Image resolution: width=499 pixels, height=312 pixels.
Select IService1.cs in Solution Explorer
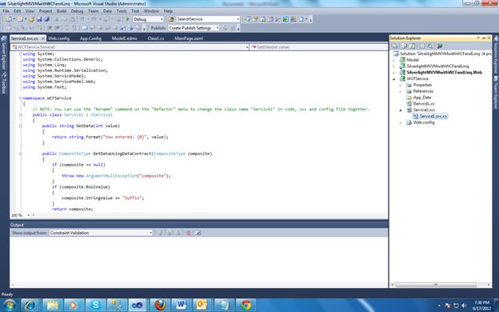pos(424,103)
